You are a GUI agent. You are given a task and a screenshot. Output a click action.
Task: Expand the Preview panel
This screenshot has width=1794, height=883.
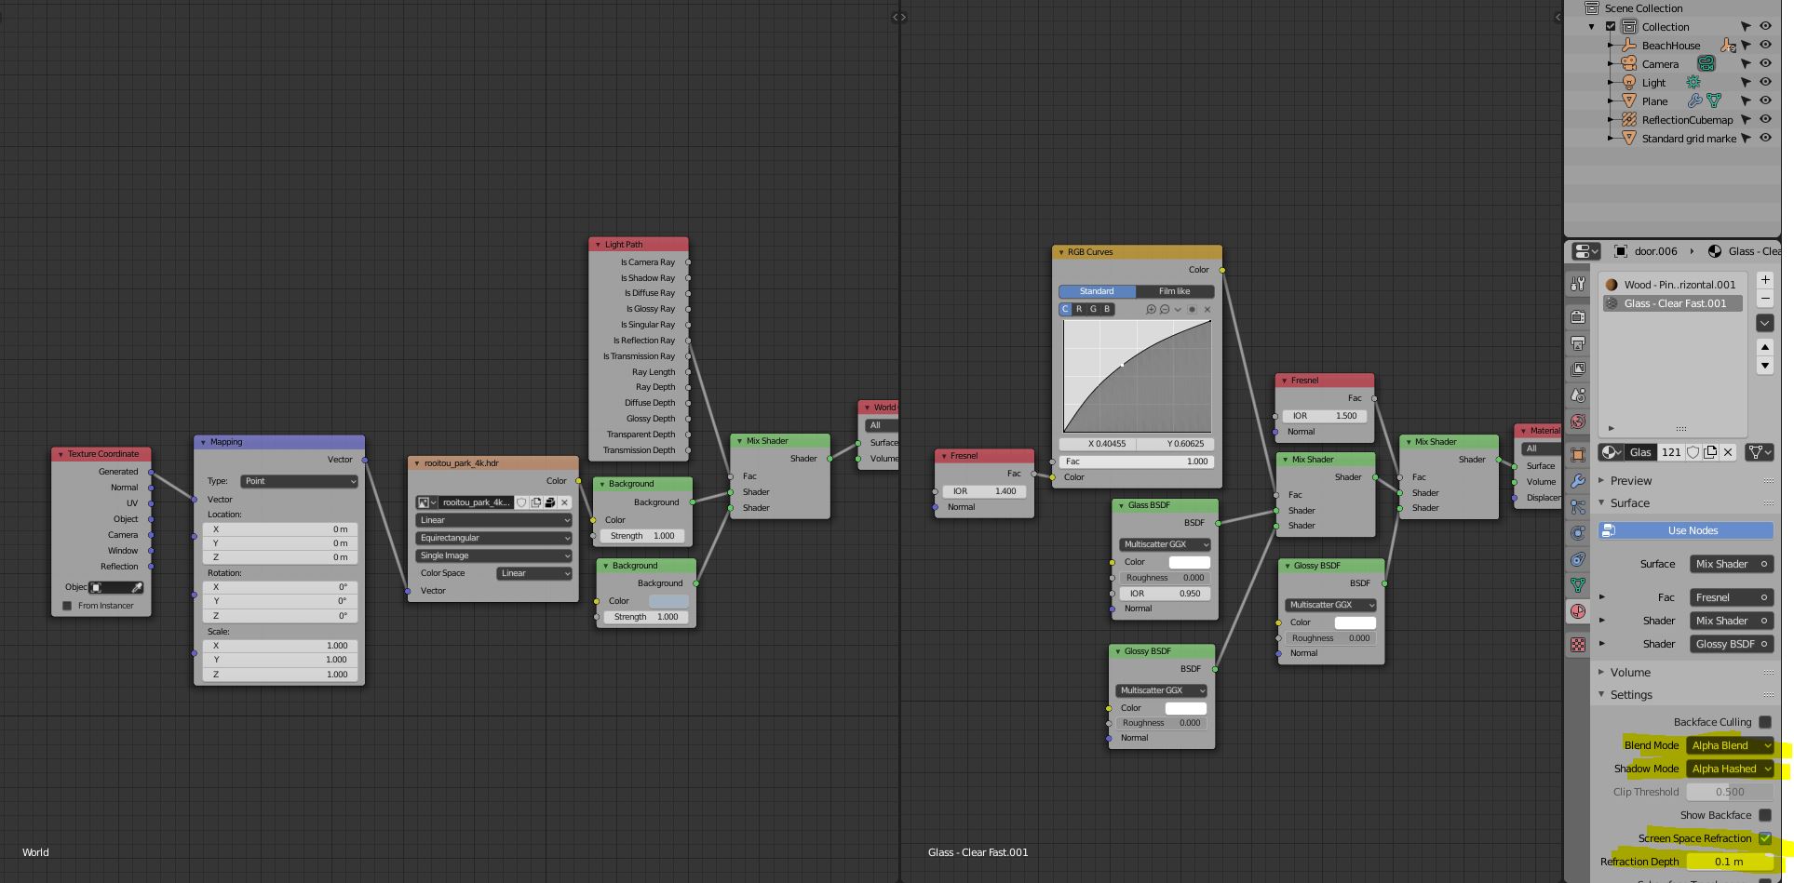point(1601,481)
